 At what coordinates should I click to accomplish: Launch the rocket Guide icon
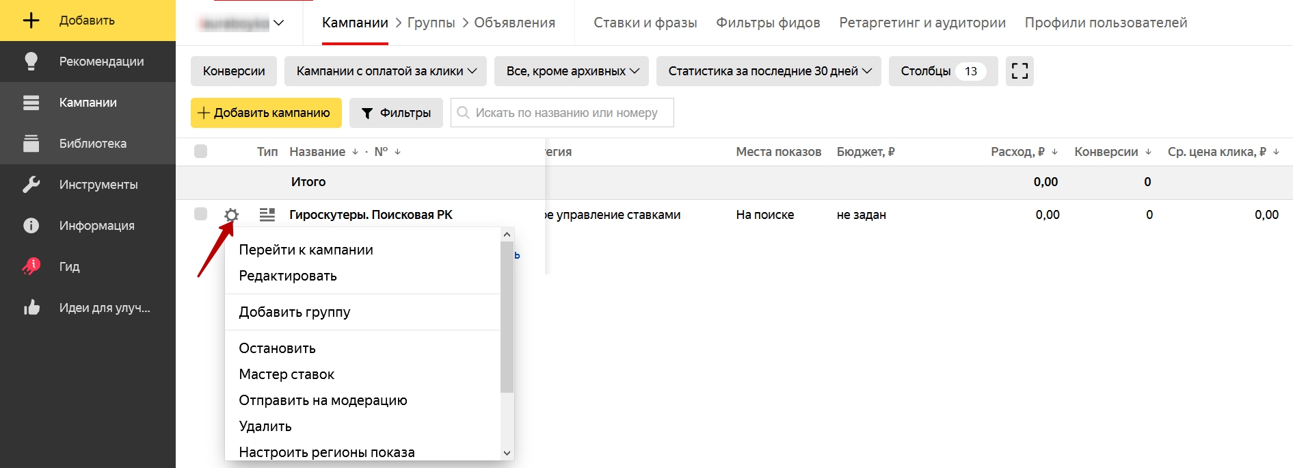[x=31, y=266]
